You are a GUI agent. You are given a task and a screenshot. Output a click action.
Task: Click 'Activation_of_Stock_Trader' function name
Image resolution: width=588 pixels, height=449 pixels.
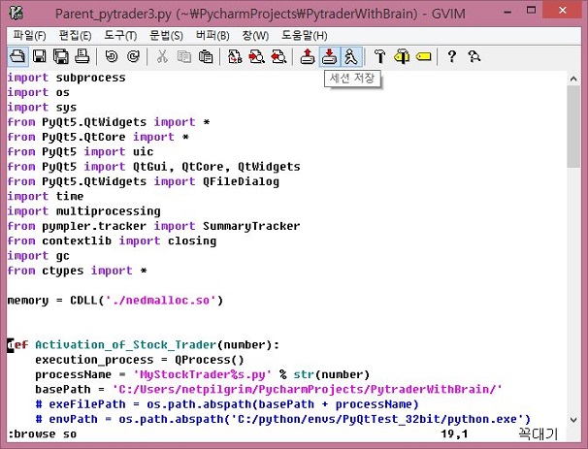pos(125,345)
